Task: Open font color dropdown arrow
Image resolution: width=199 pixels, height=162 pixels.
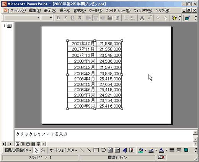Action: click(166, 151)
